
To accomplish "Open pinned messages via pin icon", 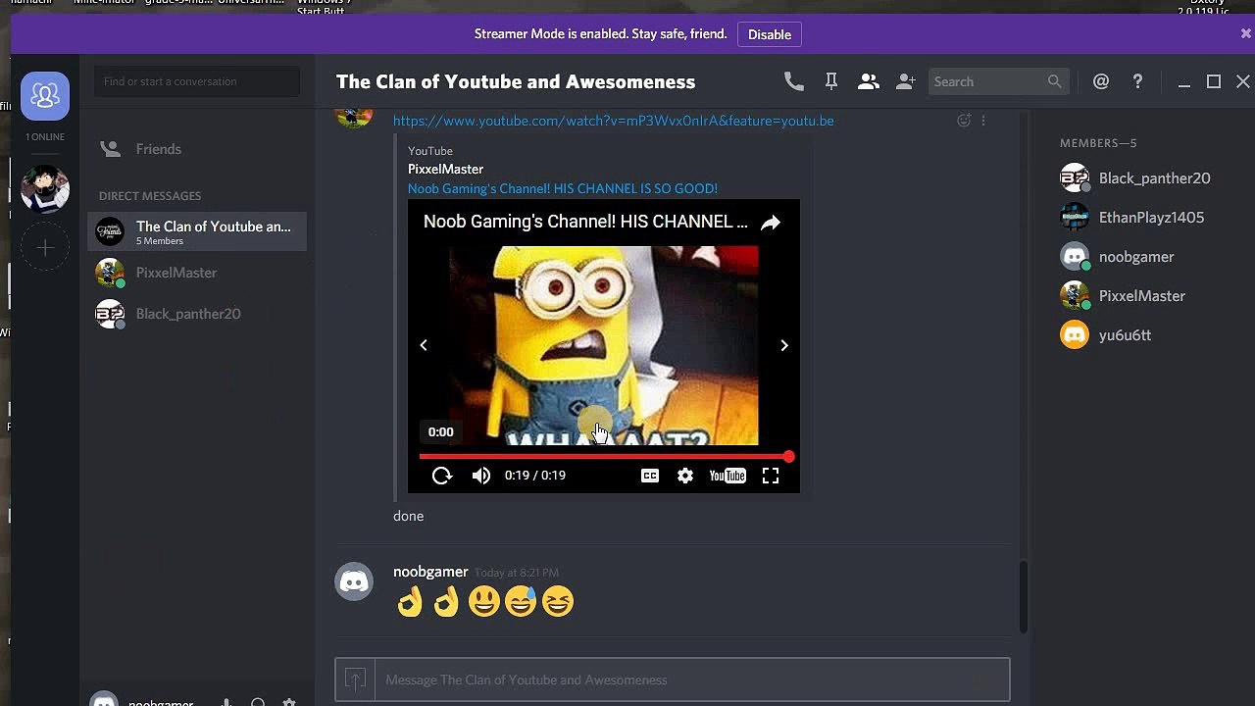I will pyautogui.click(x=830, y=81).
